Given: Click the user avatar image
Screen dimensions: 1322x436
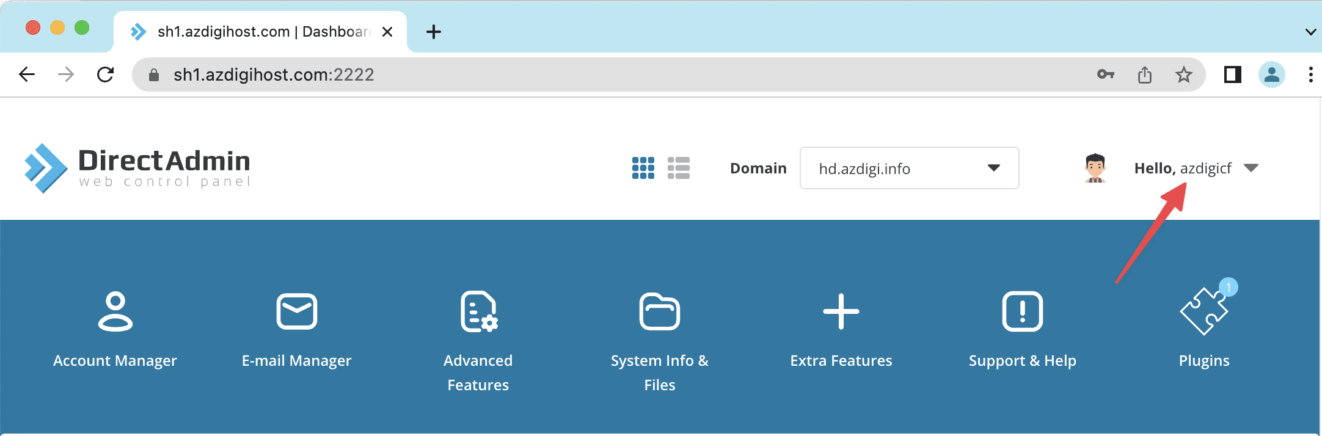Looking at the screenshot, I should (x=1095, y=168).
